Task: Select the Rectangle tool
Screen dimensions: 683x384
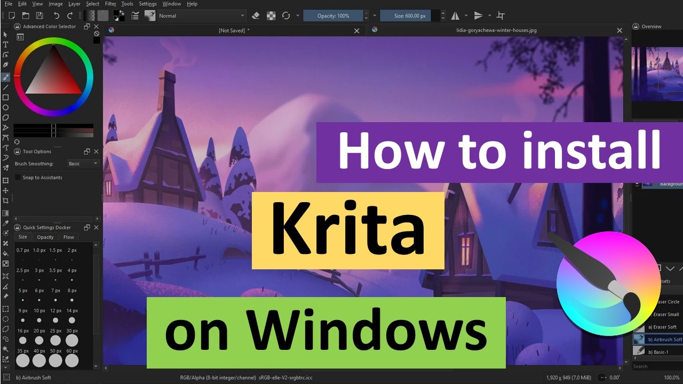Action: pos(6,97)
